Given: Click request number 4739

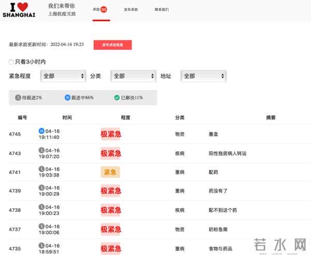Looking at the screenshot, I should [x=15, y=191].
